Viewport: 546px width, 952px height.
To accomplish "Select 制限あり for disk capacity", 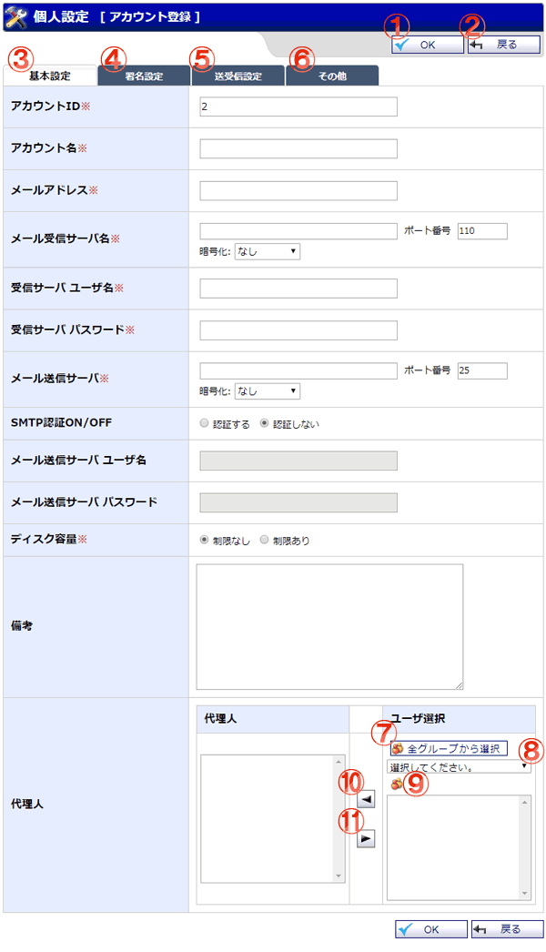I will point(264,540).
